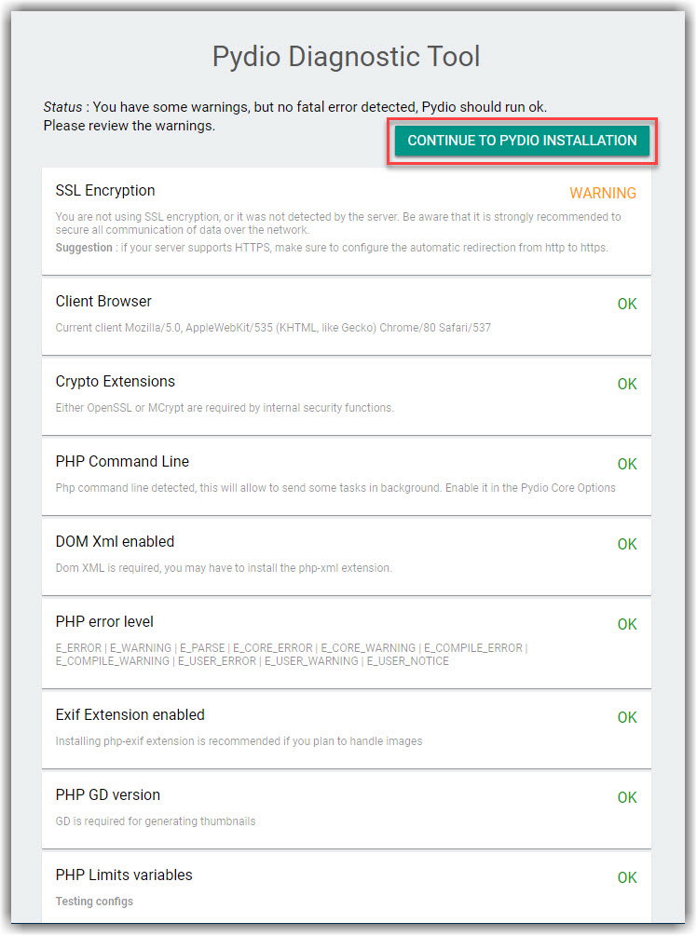
Task: Select the current client Mozilla user agent text
Action: click(273, 328)
